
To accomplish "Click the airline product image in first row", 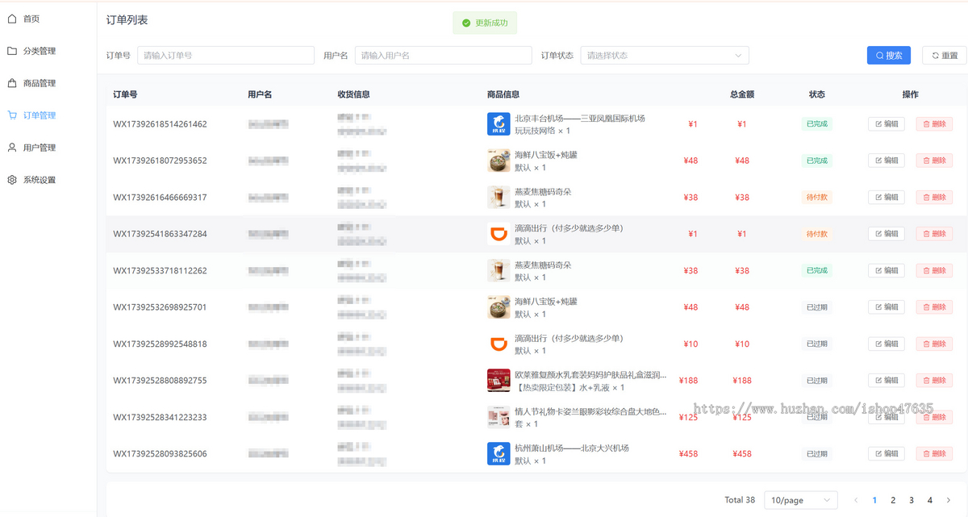I will [498, 124].
